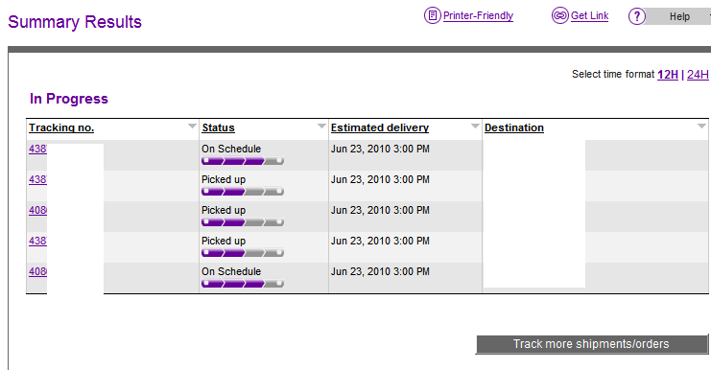
Task: Open the last row tracking number link
Action: click(x=37, y=271)
